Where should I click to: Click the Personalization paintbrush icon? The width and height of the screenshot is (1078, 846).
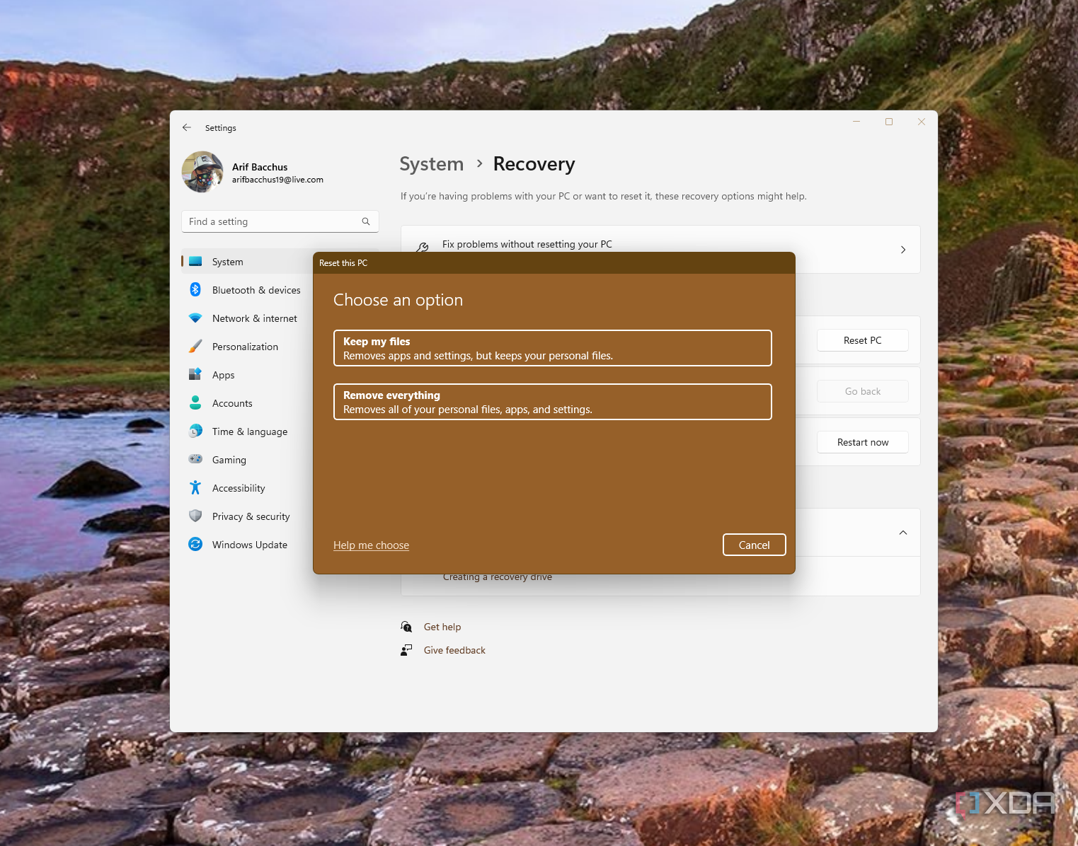pyautogui.click(x=195, y=346)
